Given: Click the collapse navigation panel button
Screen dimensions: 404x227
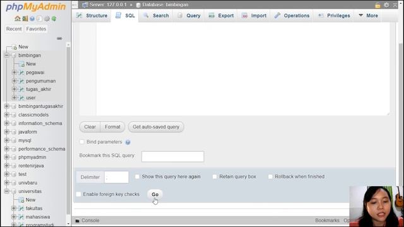Looking at the screenshot, I should [74, 4].
